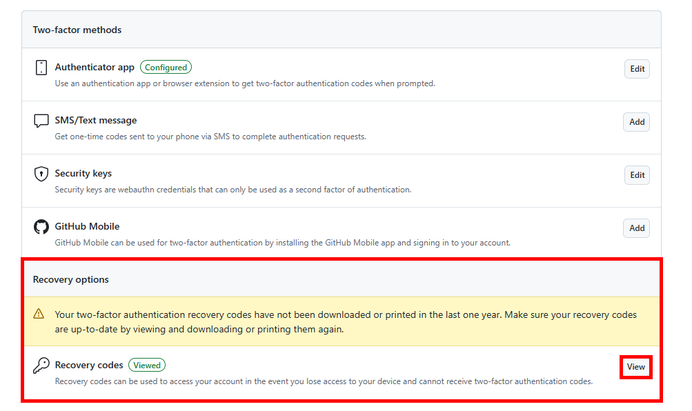Add GitHub Mobile for two-factor authentication
This screenshot has height=411, width=692.
click(636, 228)
